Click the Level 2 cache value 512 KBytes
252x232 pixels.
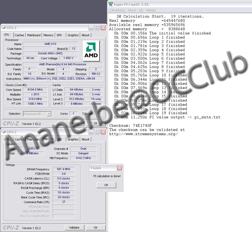coord(77,99)
